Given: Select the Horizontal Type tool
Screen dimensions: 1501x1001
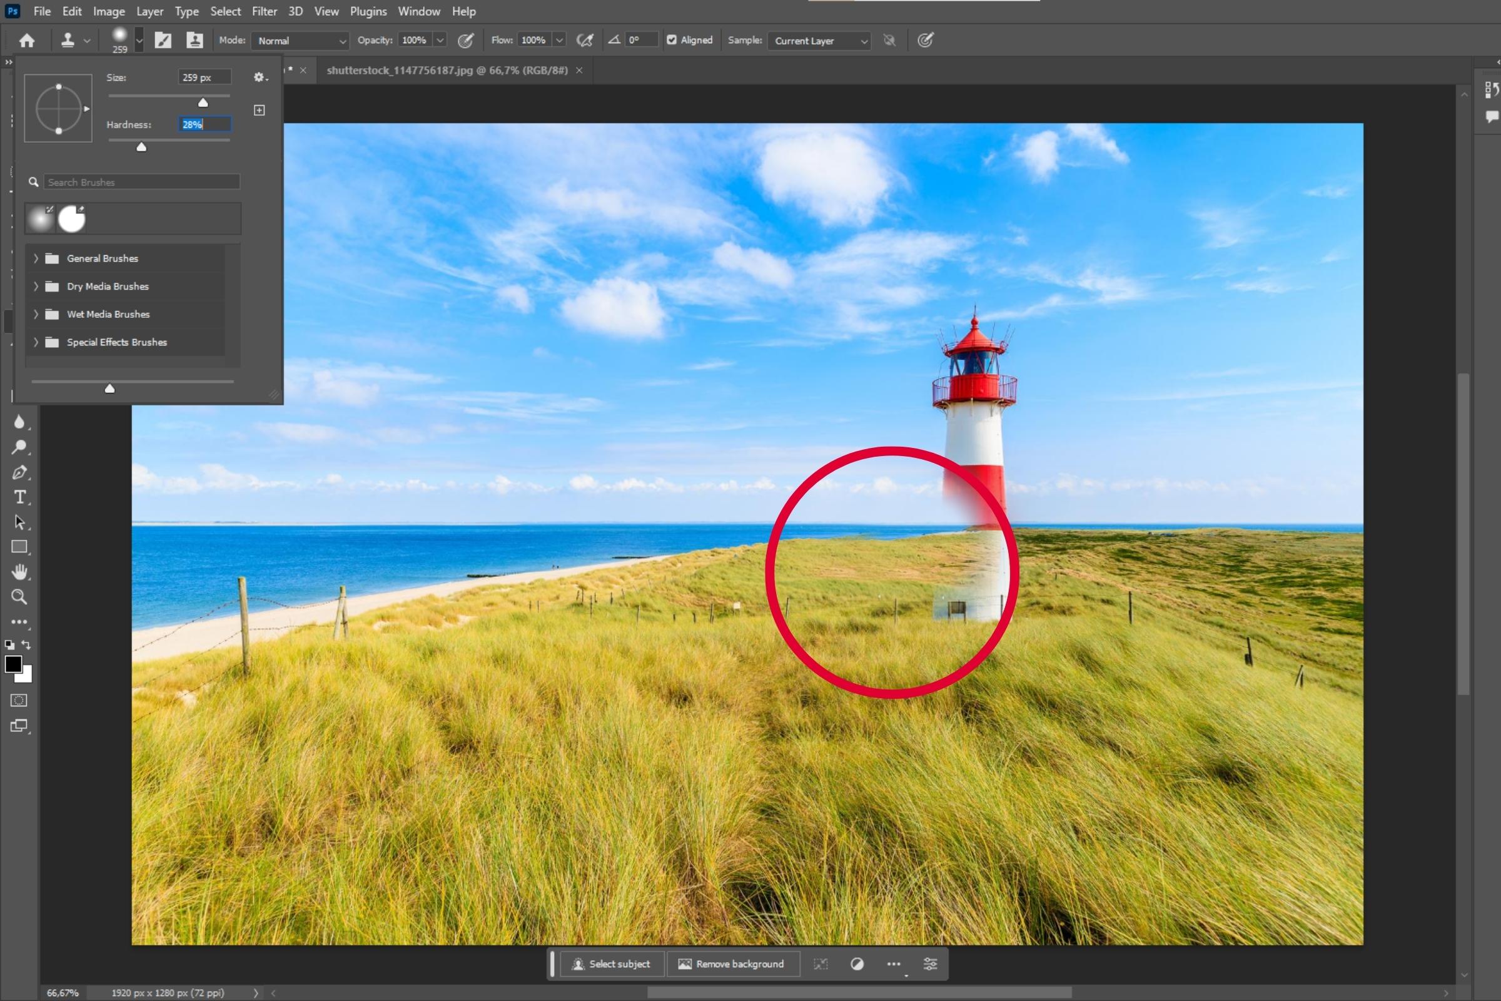Looking at the screenshot, I should (19, 497).
